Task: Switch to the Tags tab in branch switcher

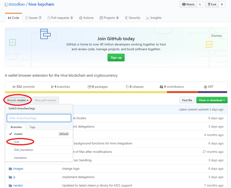Action: coord(32,127)
